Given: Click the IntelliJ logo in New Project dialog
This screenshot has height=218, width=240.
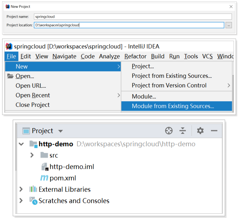Looking at the screenshot, I should [x=7, y=7].
